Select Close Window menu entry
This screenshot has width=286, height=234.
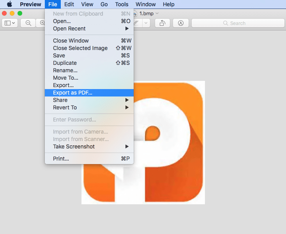coord(89,41)
